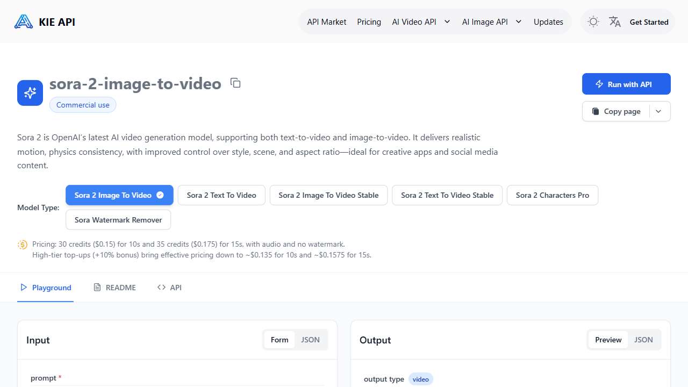The width and height of the screenshot is (688, 387).
Task: Click the clipboard icon on Copy page
Action: point(596,111)
